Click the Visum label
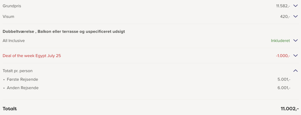Viewport: 301px width, 115px height. coord(9,17)
